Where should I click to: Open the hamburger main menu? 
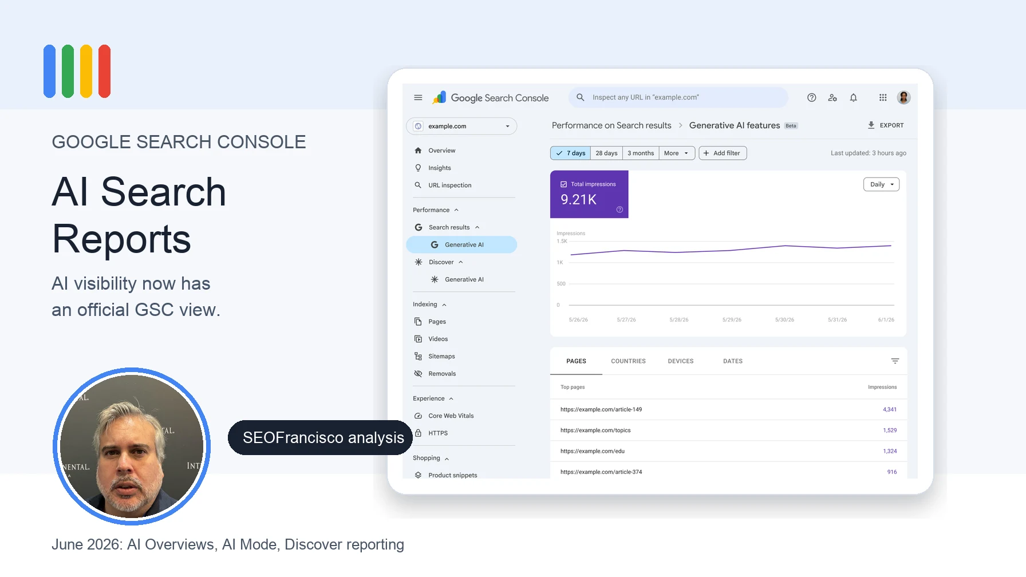pos(418,97)
